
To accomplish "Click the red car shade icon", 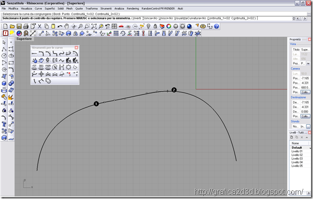I will tap(121, 26).
